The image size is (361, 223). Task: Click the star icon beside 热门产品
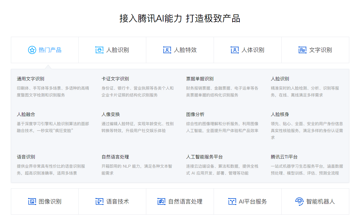32,50
